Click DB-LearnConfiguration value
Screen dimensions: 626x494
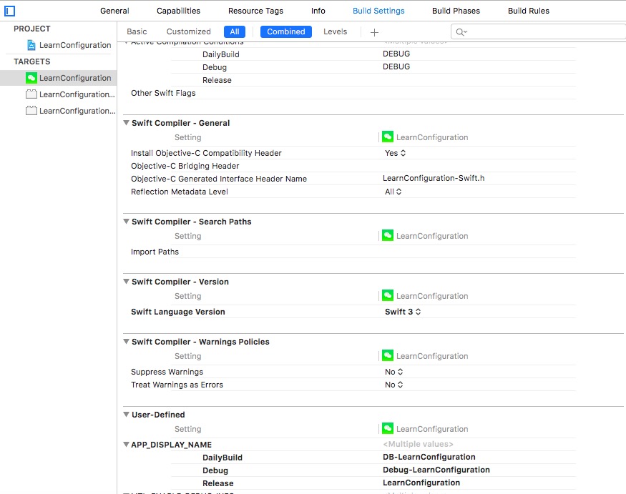click(x=429, y=457)
